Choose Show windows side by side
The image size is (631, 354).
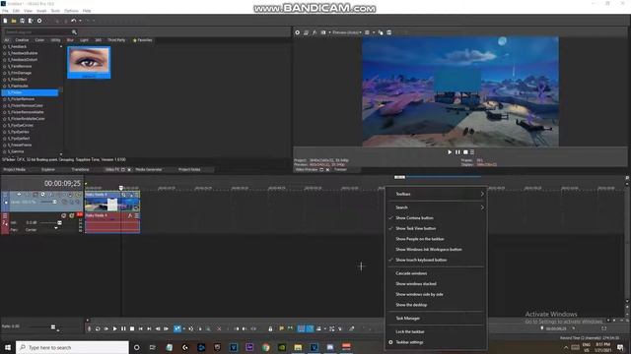pos(436,294)
